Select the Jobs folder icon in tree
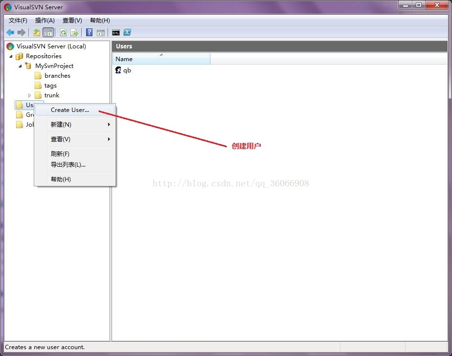Image resolution: width=452 pixels, height=356 pixels. (x=20, y=125)
